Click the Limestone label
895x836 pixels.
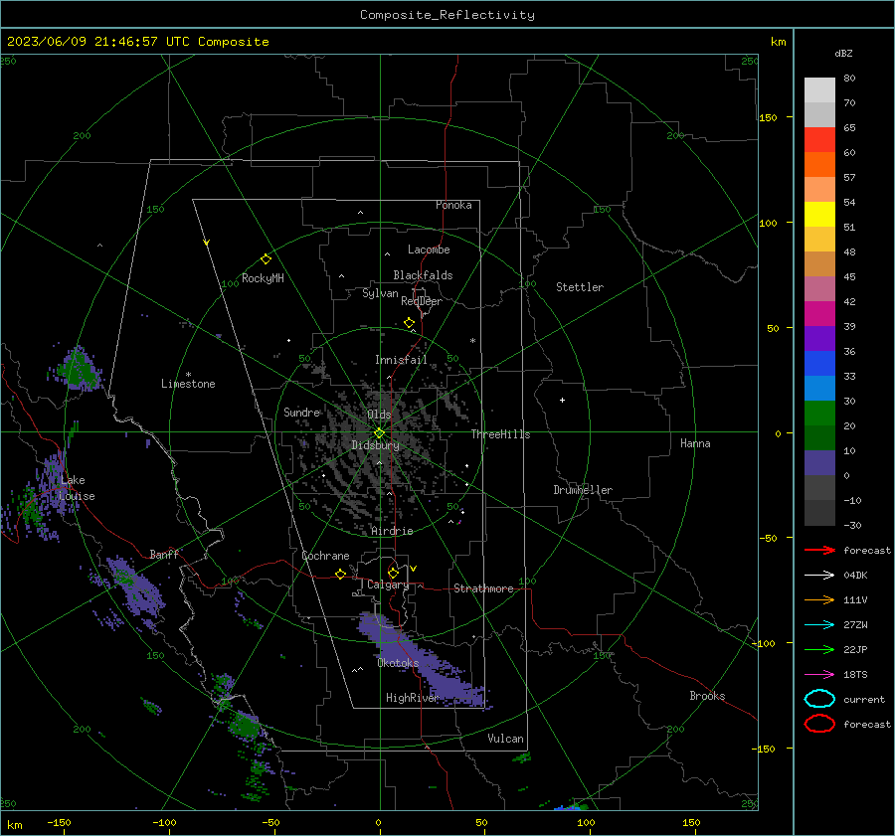(188, 384)
